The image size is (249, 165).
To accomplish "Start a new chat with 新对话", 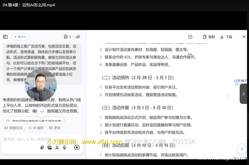I will 20,37.
